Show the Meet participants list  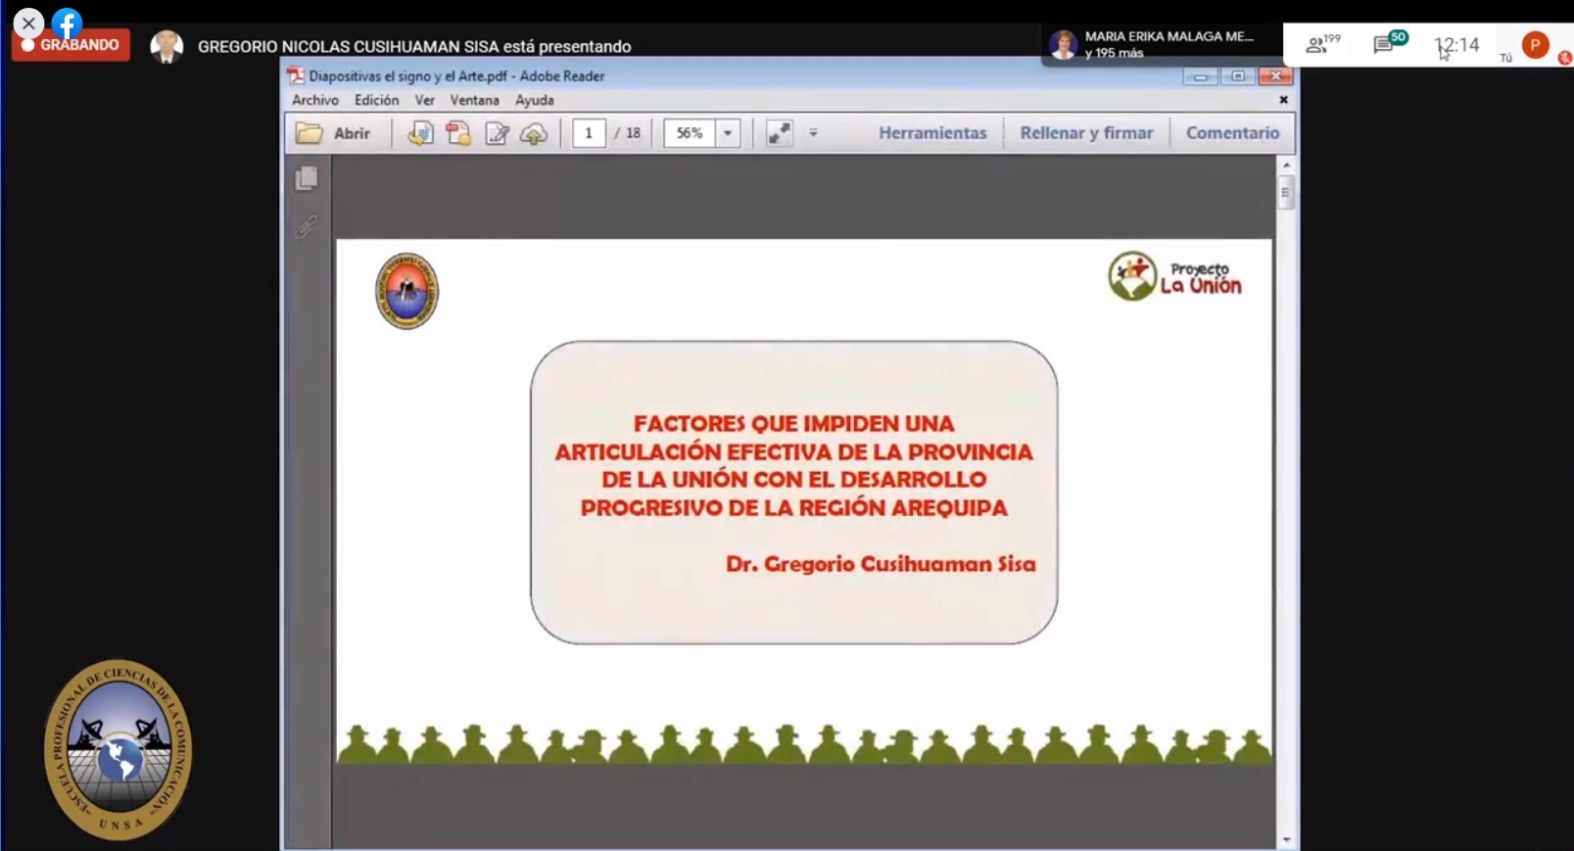pos(1318,45)
